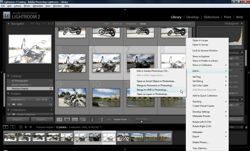Collapse the Folders panel
250x151 pixels.
[x=8, y=94]
